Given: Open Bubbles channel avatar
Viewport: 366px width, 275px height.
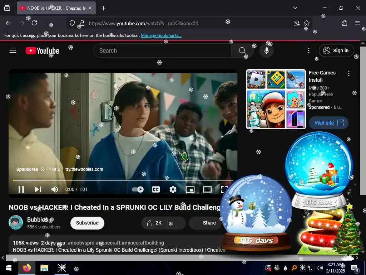Looking at the screenshot, I should (16, 222).
